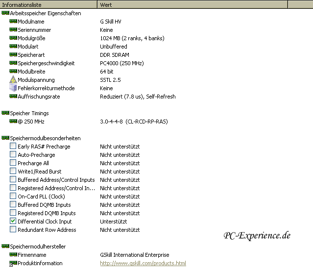313x272 pixels.
Task: Click the Informationsliste column header
Action: point(48,4)
